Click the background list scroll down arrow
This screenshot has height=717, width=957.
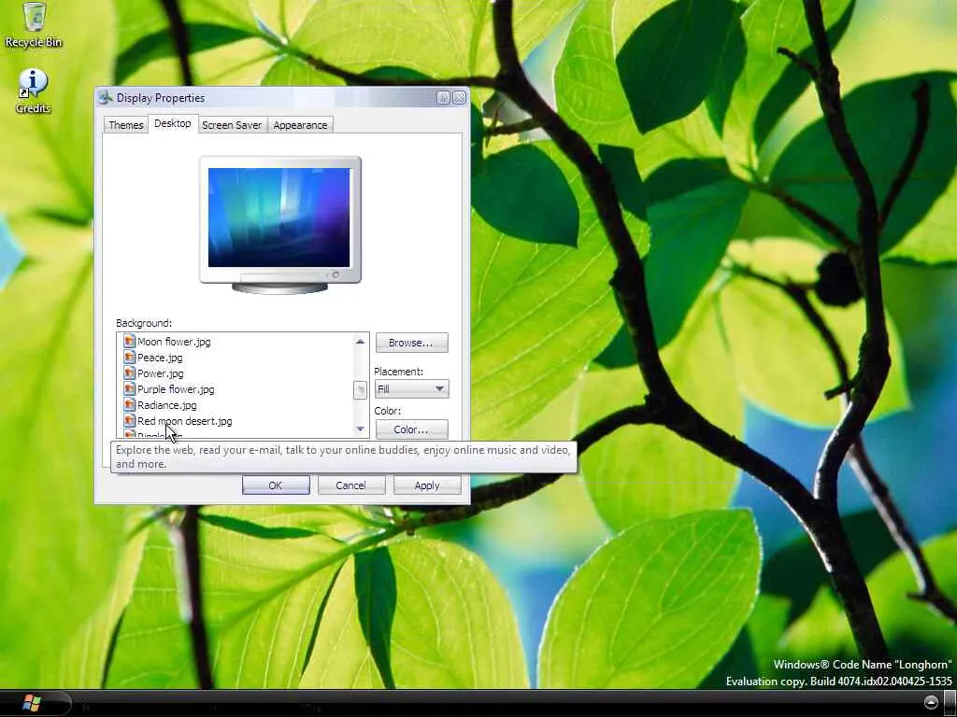(360, 429)
